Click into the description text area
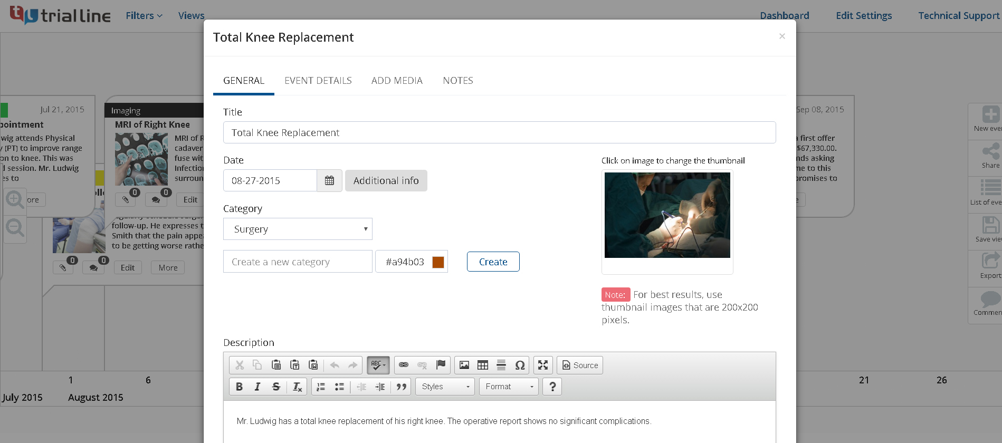 499,422
